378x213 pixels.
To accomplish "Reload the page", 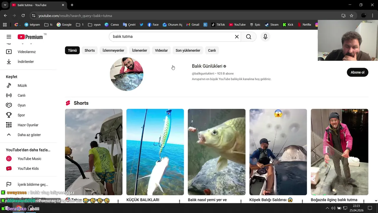I will click(x=23, y=16).
